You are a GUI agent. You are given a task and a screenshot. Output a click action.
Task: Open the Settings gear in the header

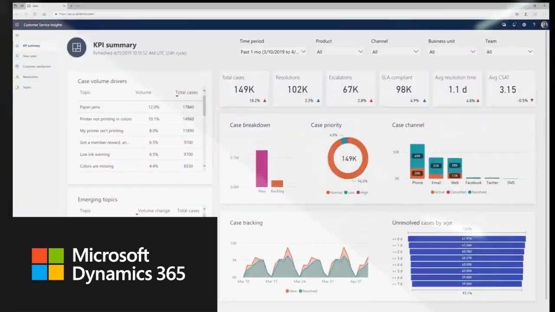pos(523,25)
